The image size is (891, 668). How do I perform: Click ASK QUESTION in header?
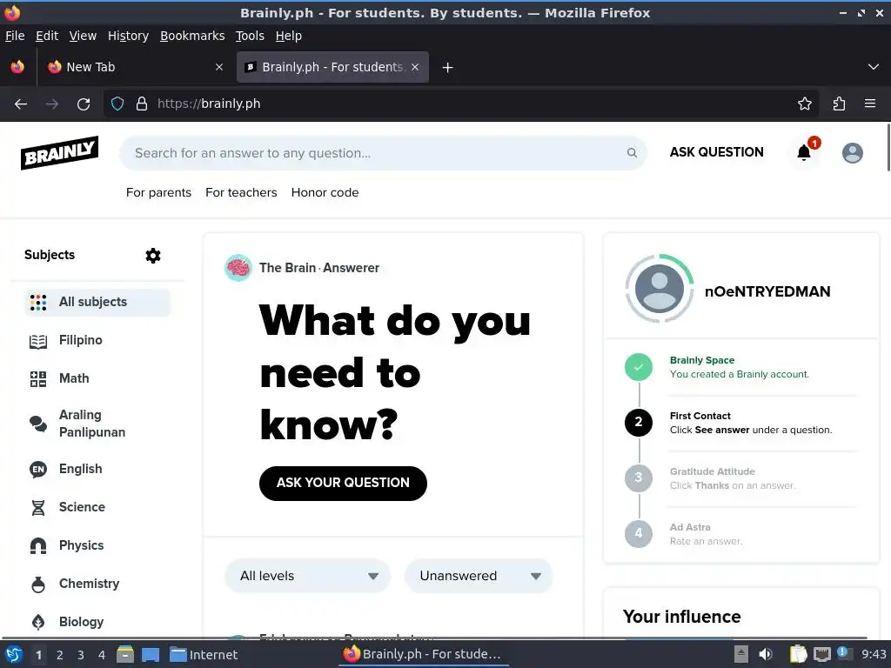tap(717, 152)
